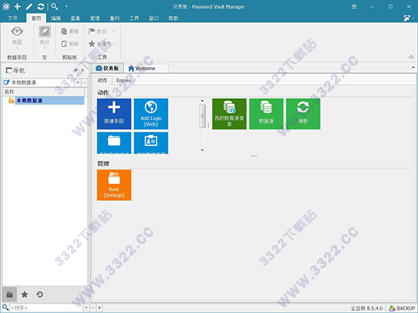
Task: Open the search field dropdown arrow
Action: (86, 308)
